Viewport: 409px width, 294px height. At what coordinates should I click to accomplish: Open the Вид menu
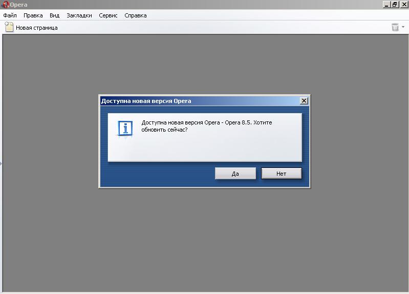pos(54,15)
